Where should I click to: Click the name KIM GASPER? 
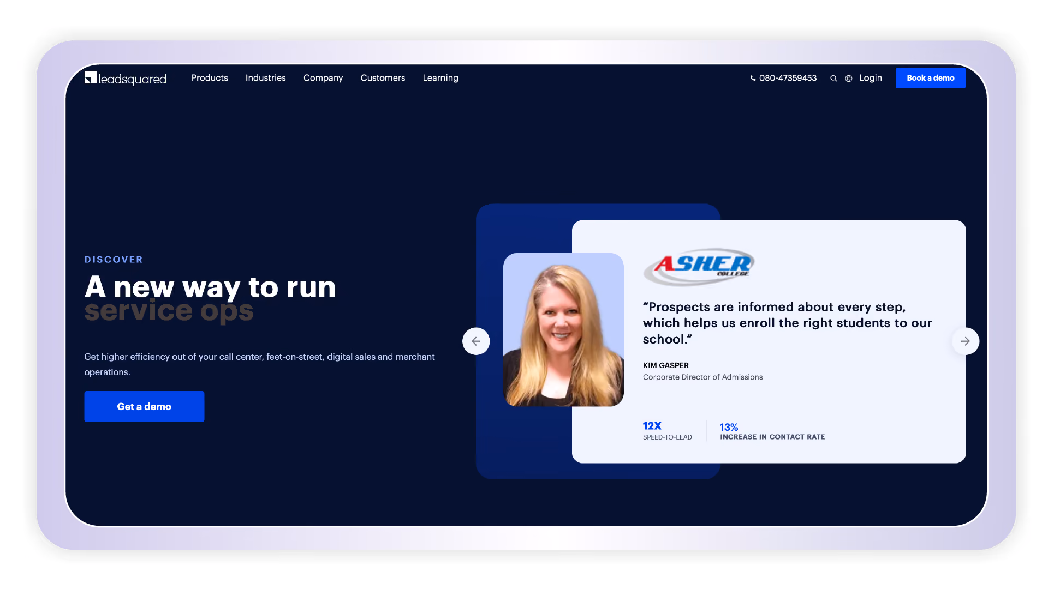click(x=666, y=365)
